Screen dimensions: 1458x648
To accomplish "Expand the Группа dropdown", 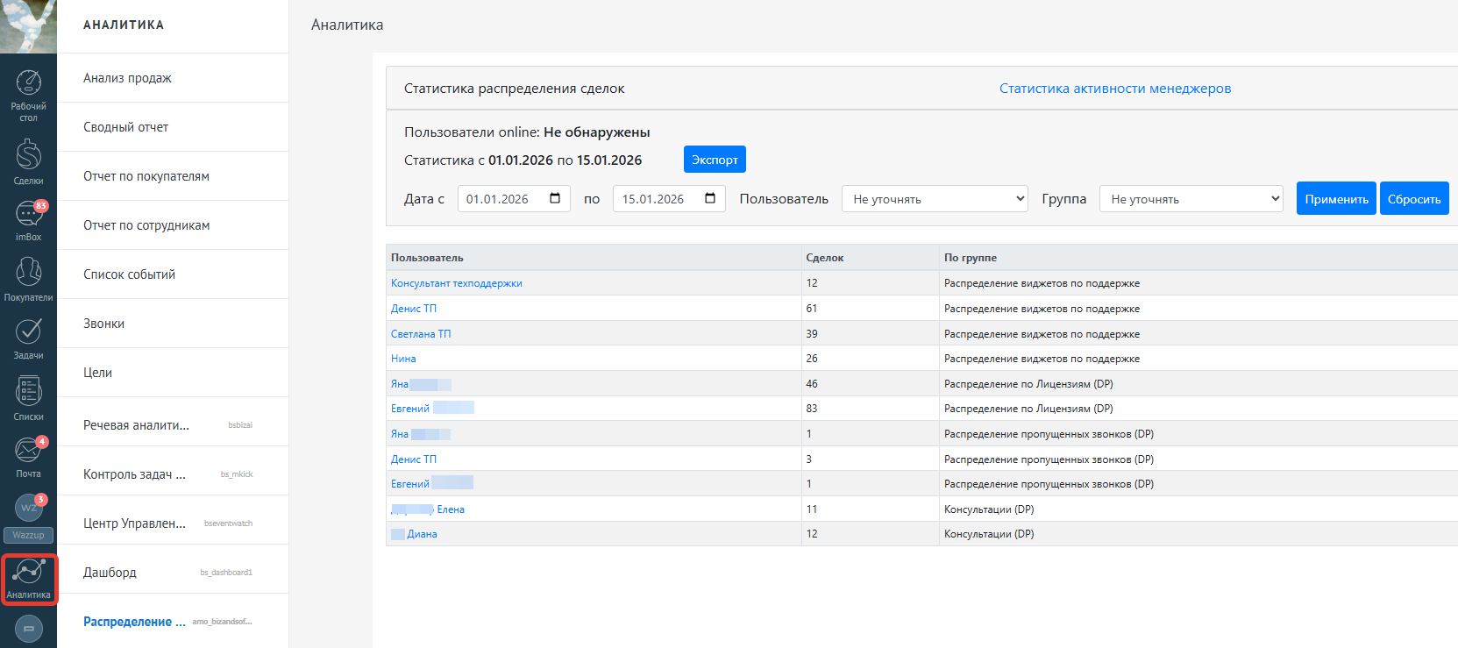I will (x=1191, y=199).
